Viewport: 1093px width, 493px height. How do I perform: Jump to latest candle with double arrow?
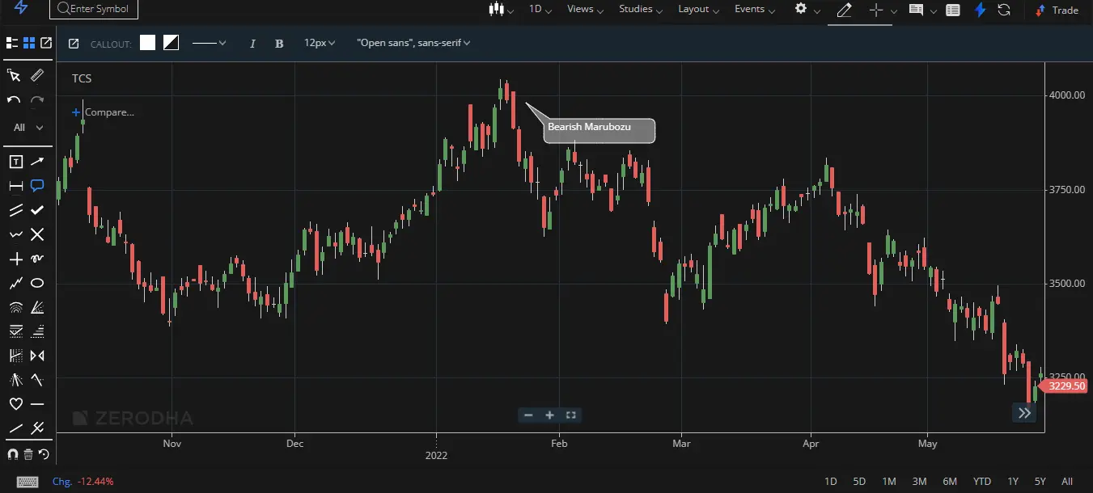(1024, 413)
